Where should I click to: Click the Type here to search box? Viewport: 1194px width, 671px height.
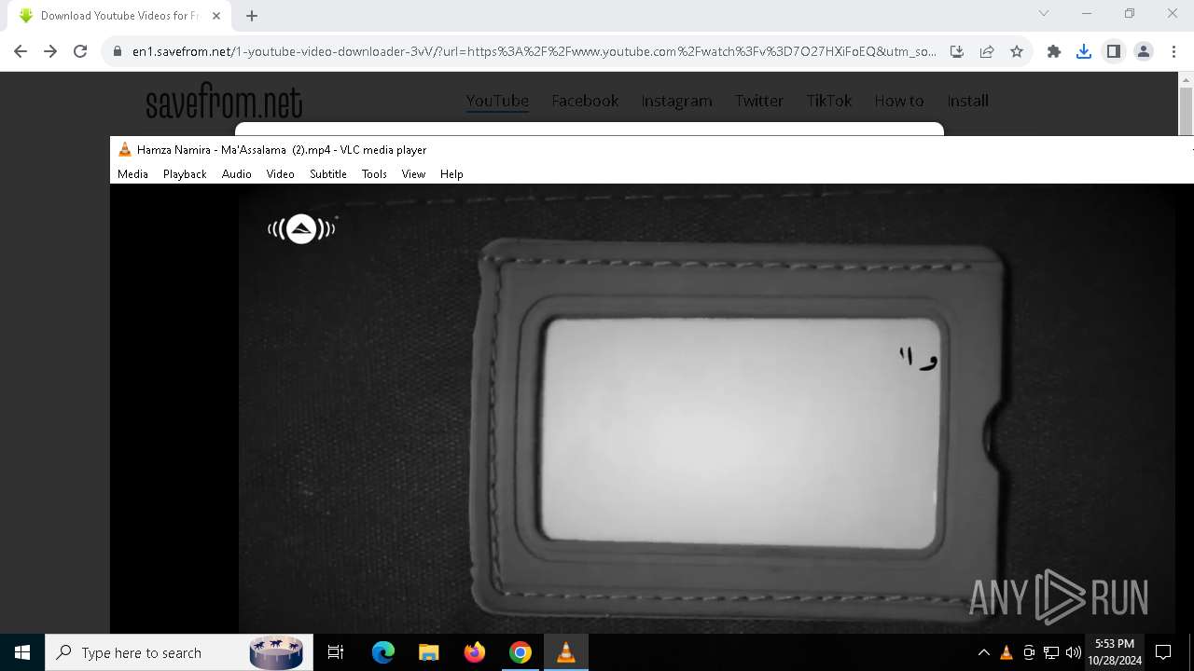pos(177,652)
